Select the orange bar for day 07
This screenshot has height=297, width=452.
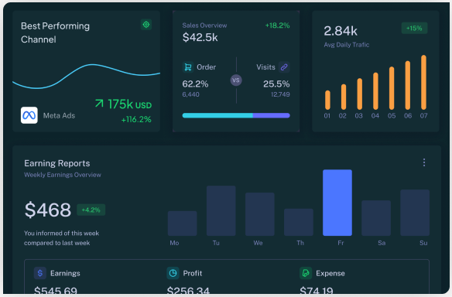point(423,83)
